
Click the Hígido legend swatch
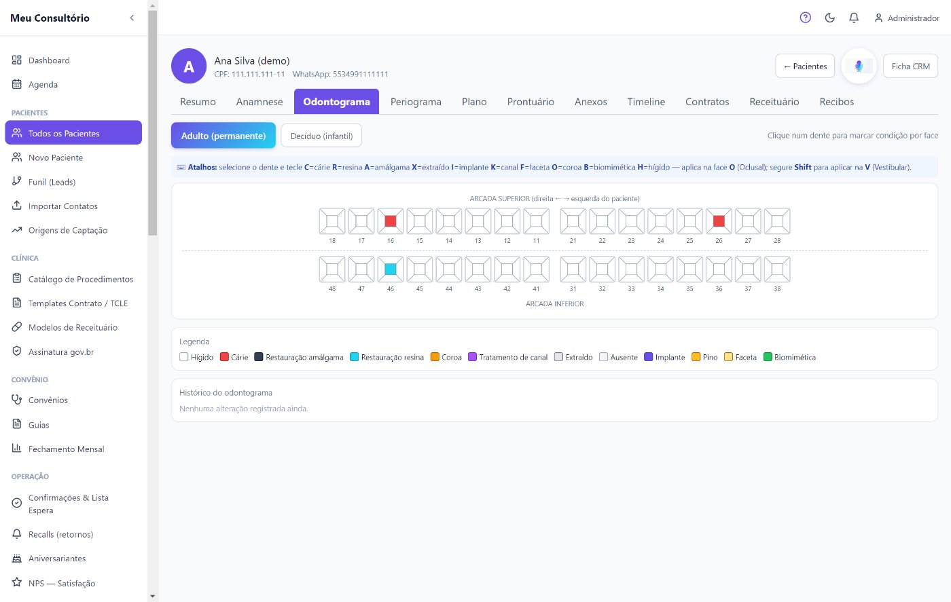point(183,357)
